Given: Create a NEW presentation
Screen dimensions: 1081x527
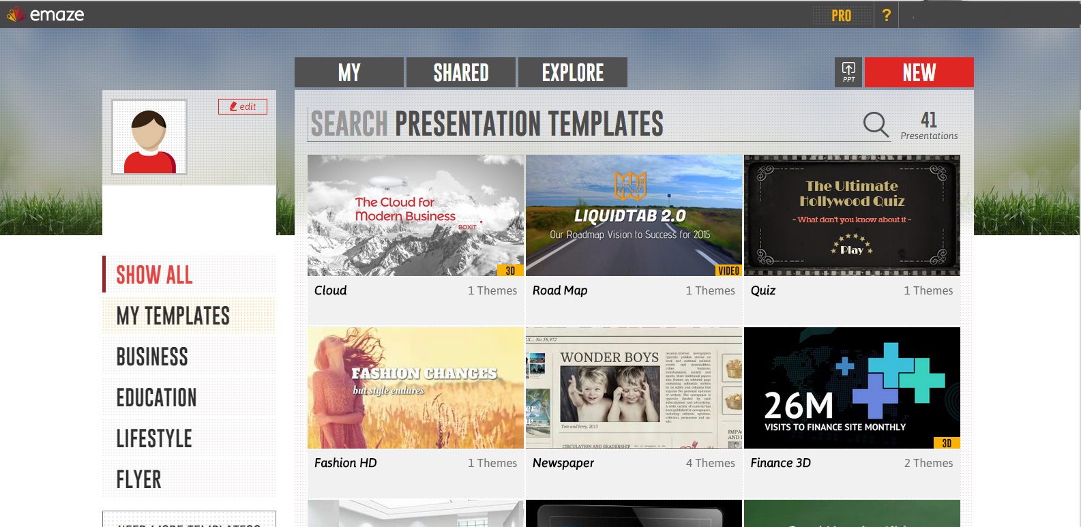Looking at the screenshot, I should point(919,72).
